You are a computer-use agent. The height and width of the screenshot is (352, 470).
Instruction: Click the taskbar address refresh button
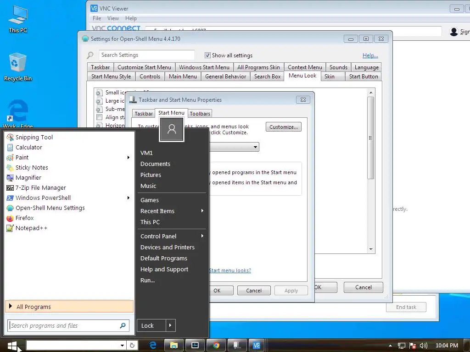[132, 346]
